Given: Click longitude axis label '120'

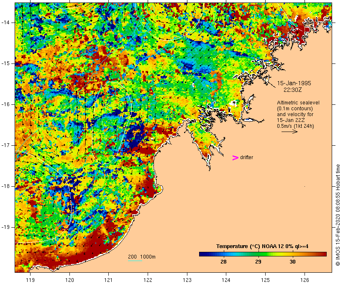Looking at the screenshot, I should coord(69,280).
